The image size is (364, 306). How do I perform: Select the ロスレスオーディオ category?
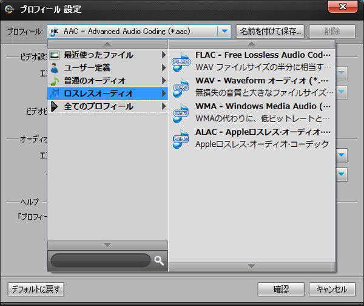107,93
